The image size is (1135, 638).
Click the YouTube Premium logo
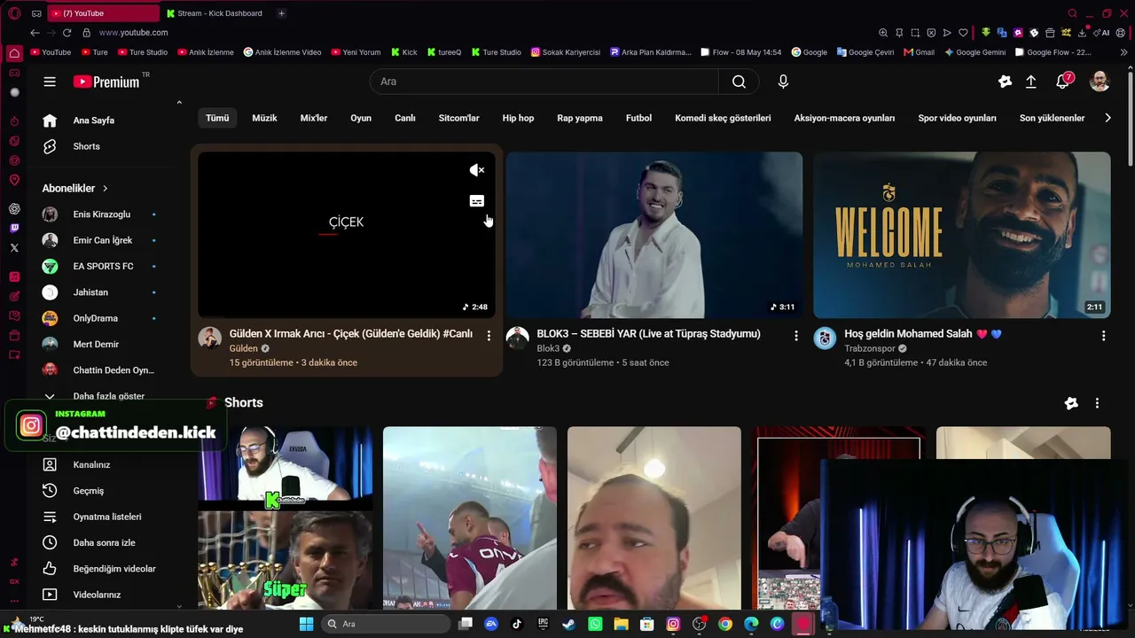(106, 82)
